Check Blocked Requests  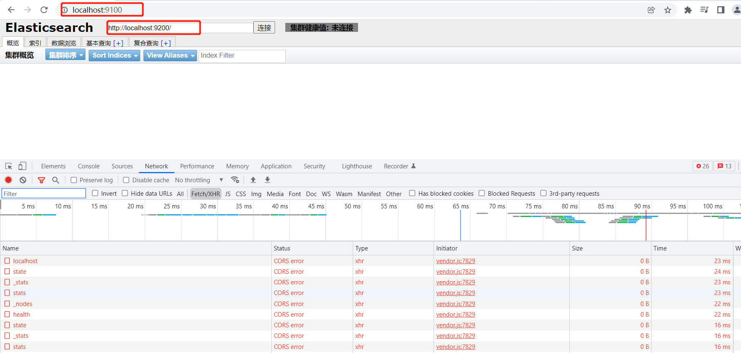tap(482, 193)
